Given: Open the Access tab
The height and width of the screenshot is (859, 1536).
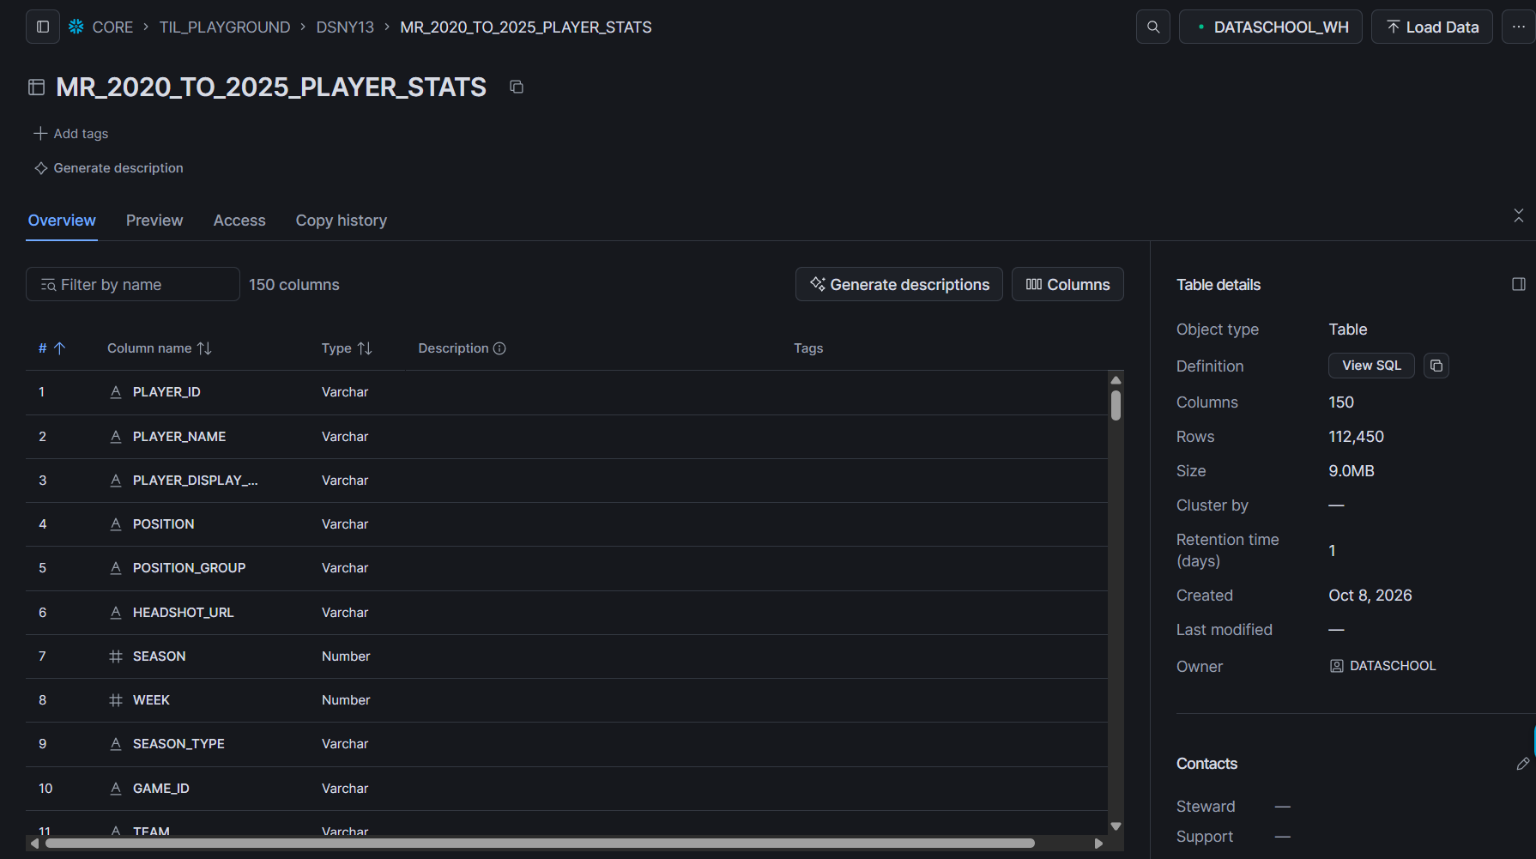Looking at the screenshot, I should click(x=239, y=221).
